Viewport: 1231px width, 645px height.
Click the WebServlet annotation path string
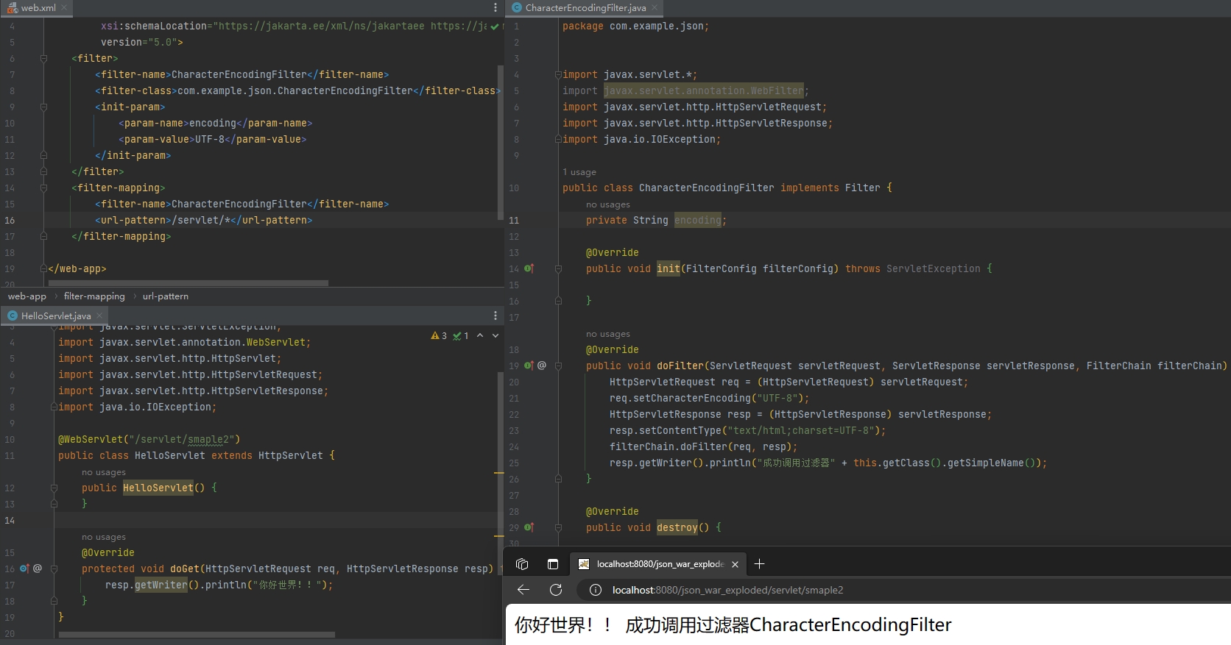click(181, 440)
